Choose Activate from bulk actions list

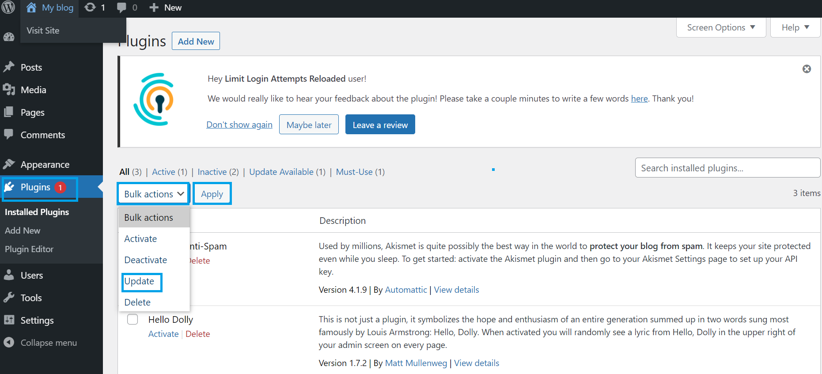154,239
